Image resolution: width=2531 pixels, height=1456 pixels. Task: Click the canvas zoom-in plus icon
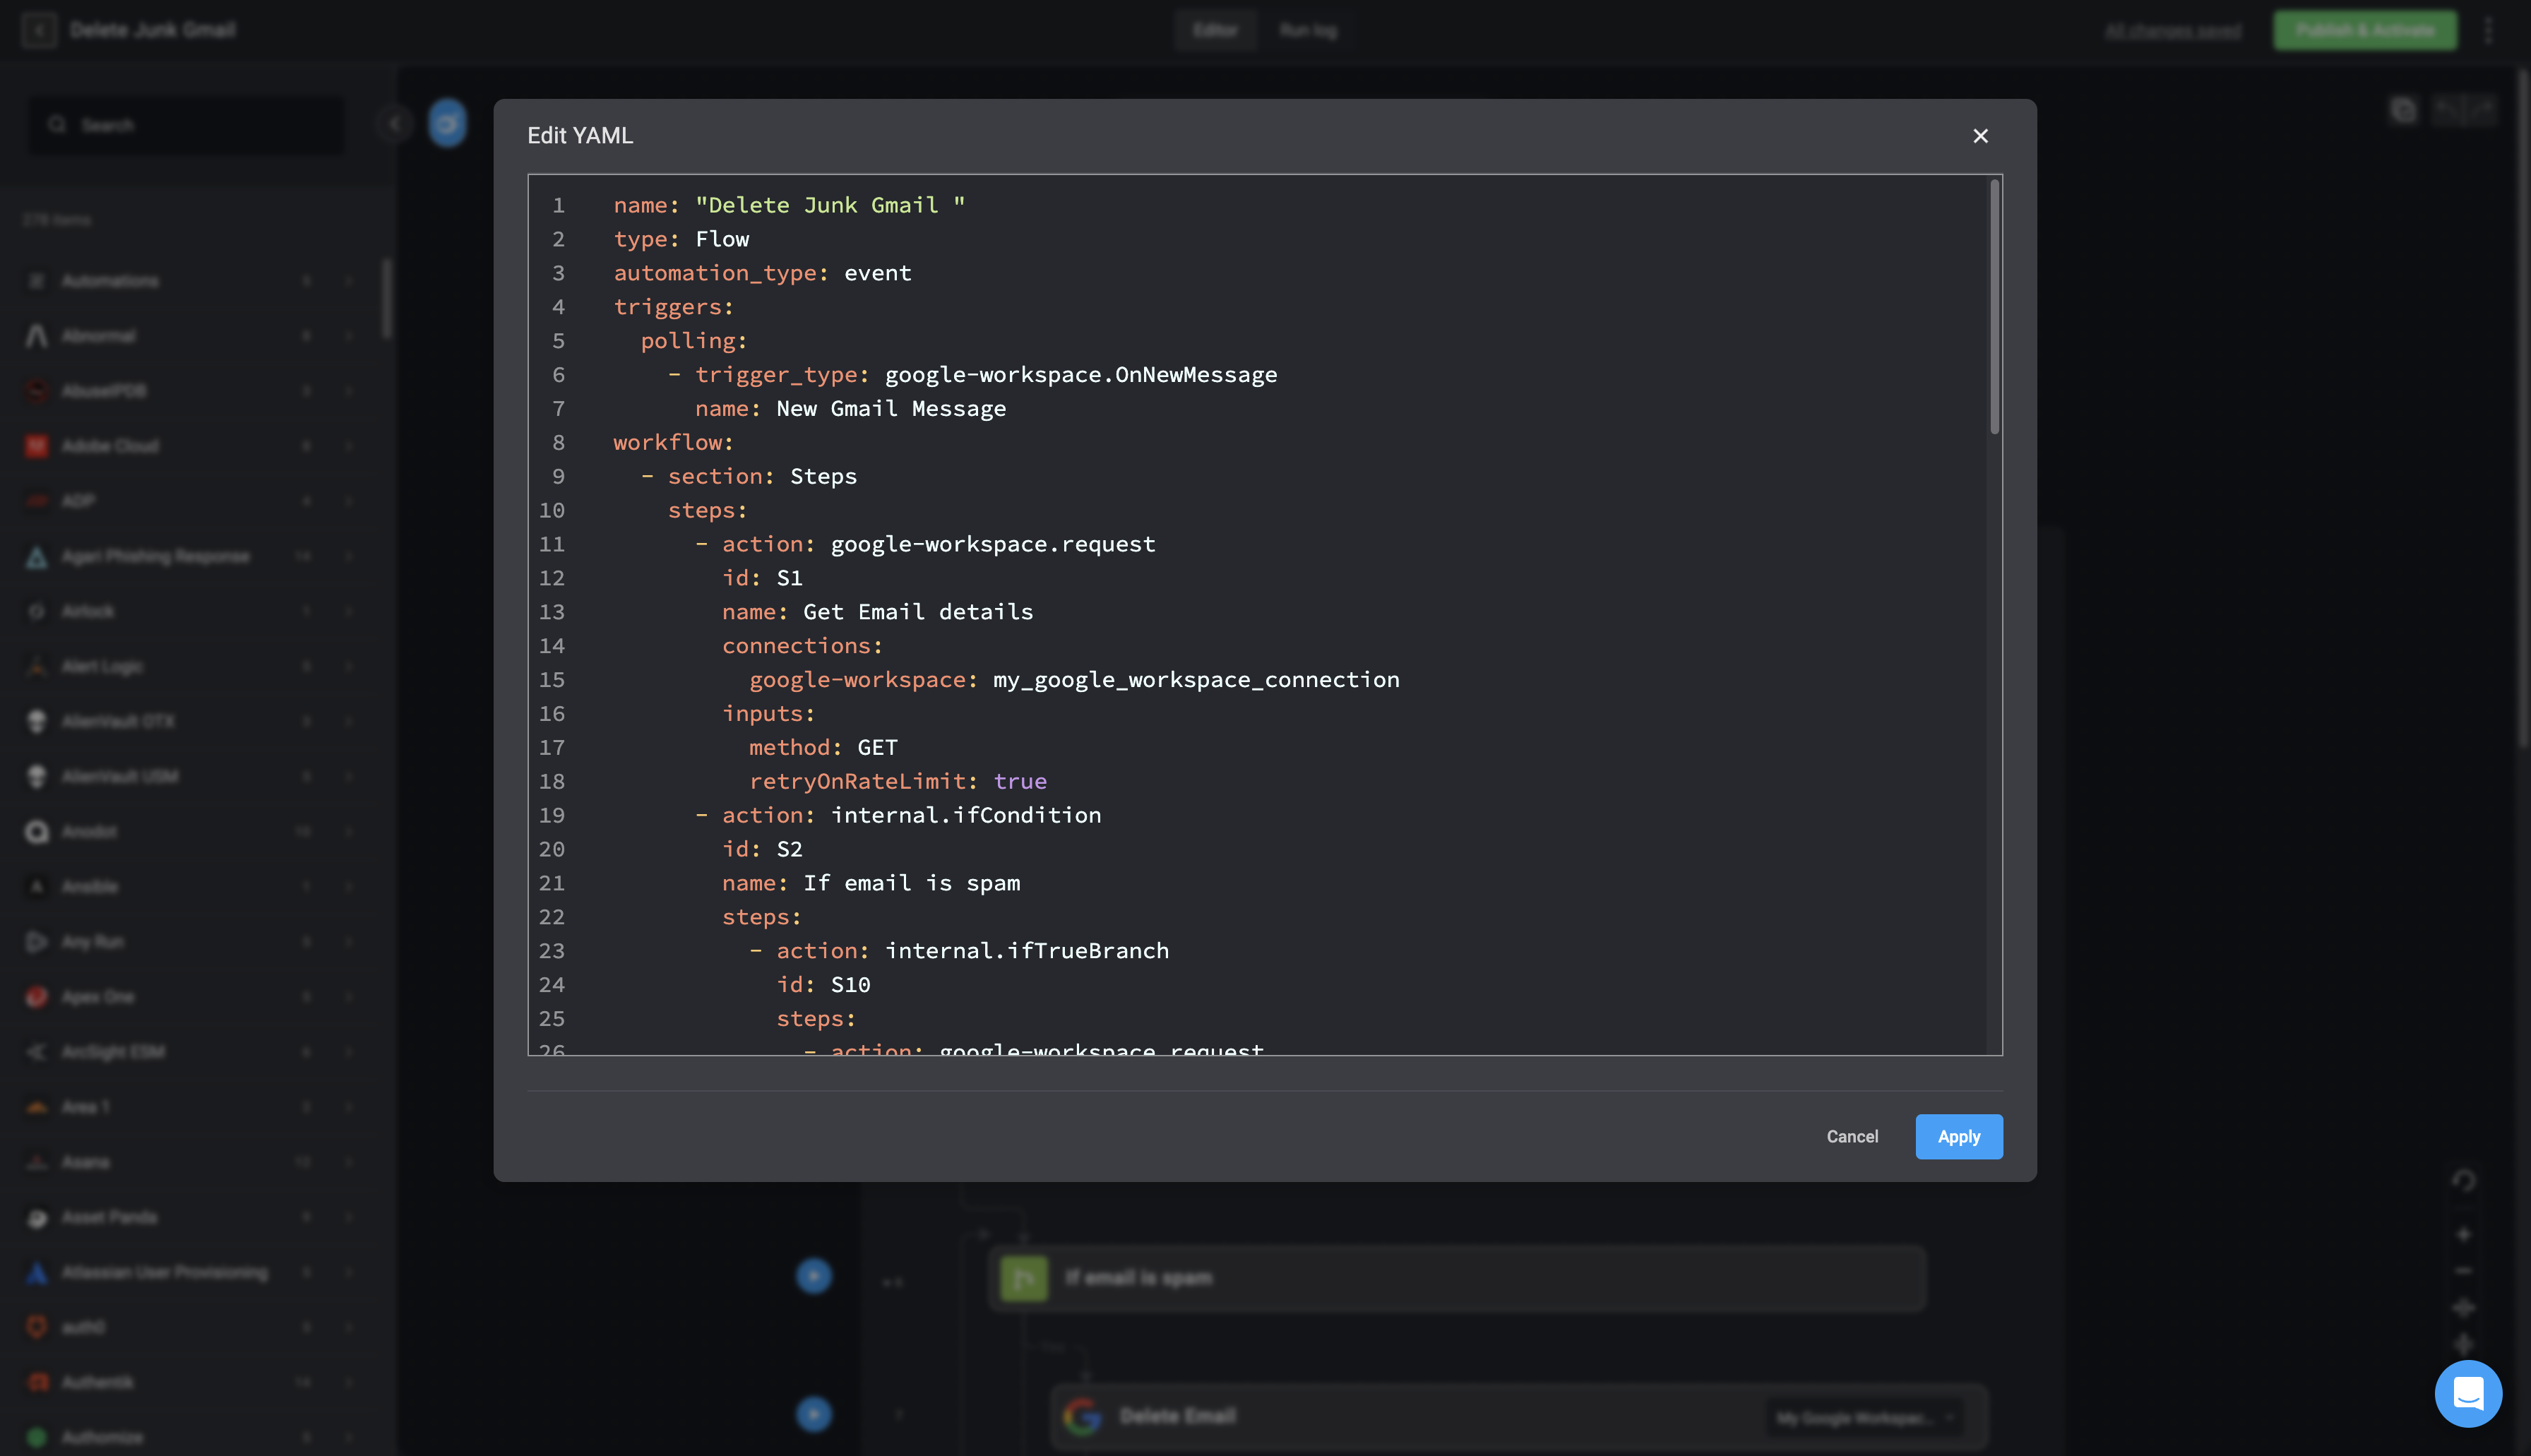tap(2464, 1234)
